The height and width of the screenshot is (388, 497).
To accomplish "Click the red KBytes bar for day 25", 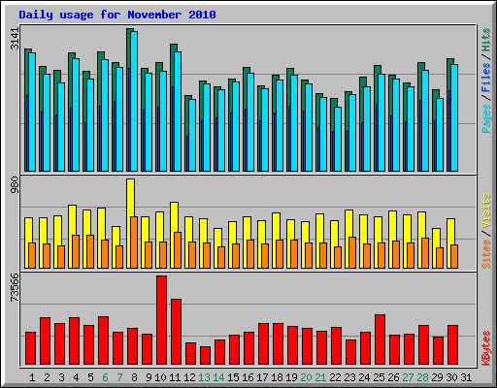I will pos(380,339).
